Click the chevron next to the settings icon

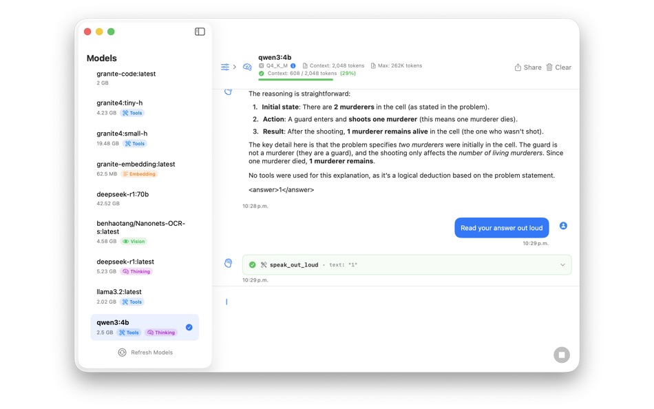[x=235, y=66]
